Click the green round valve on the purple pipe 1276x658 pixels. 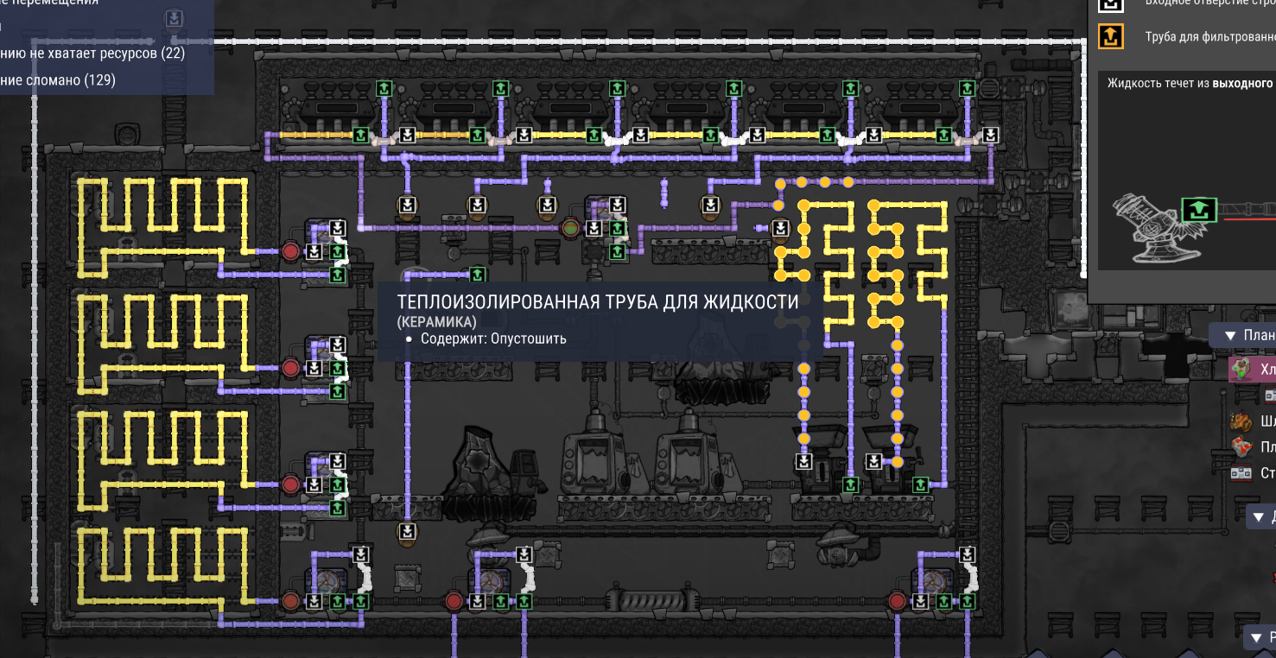tap(570, 228)
